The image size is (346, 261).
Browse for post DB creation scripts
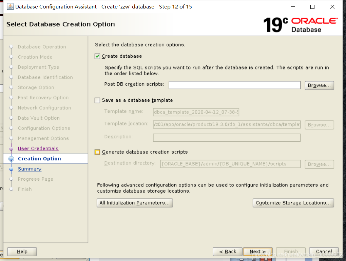coord(319,85)
